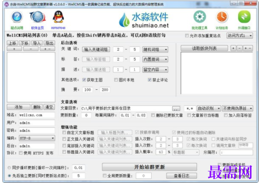Open the 计划任务 clock icon

coord(222,17)
